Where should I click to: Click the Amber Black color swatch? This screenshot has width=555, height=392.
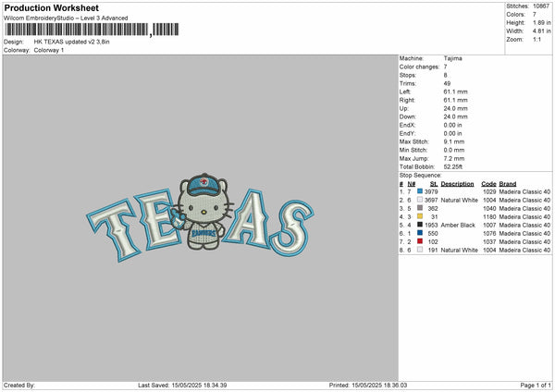click(420, 225)
